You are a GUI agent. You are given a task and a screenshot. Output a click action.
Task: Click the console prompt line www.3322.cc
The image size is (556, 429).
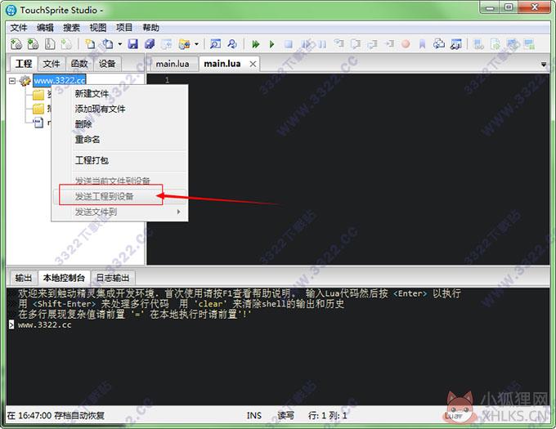click(44, 324)
